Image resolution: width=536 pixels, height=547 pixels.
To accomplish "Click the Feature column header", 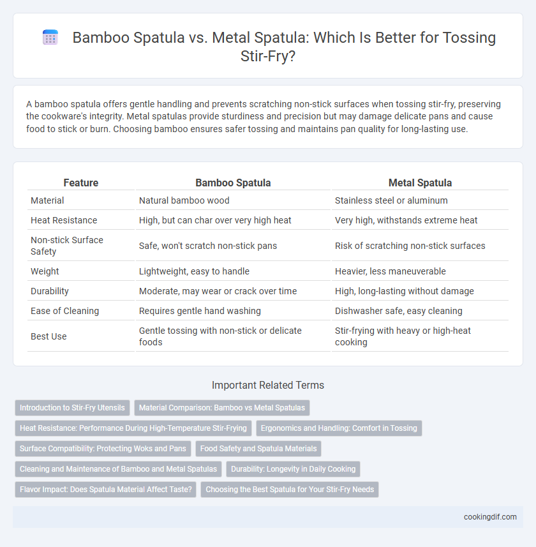I will [x=81, y=183].
